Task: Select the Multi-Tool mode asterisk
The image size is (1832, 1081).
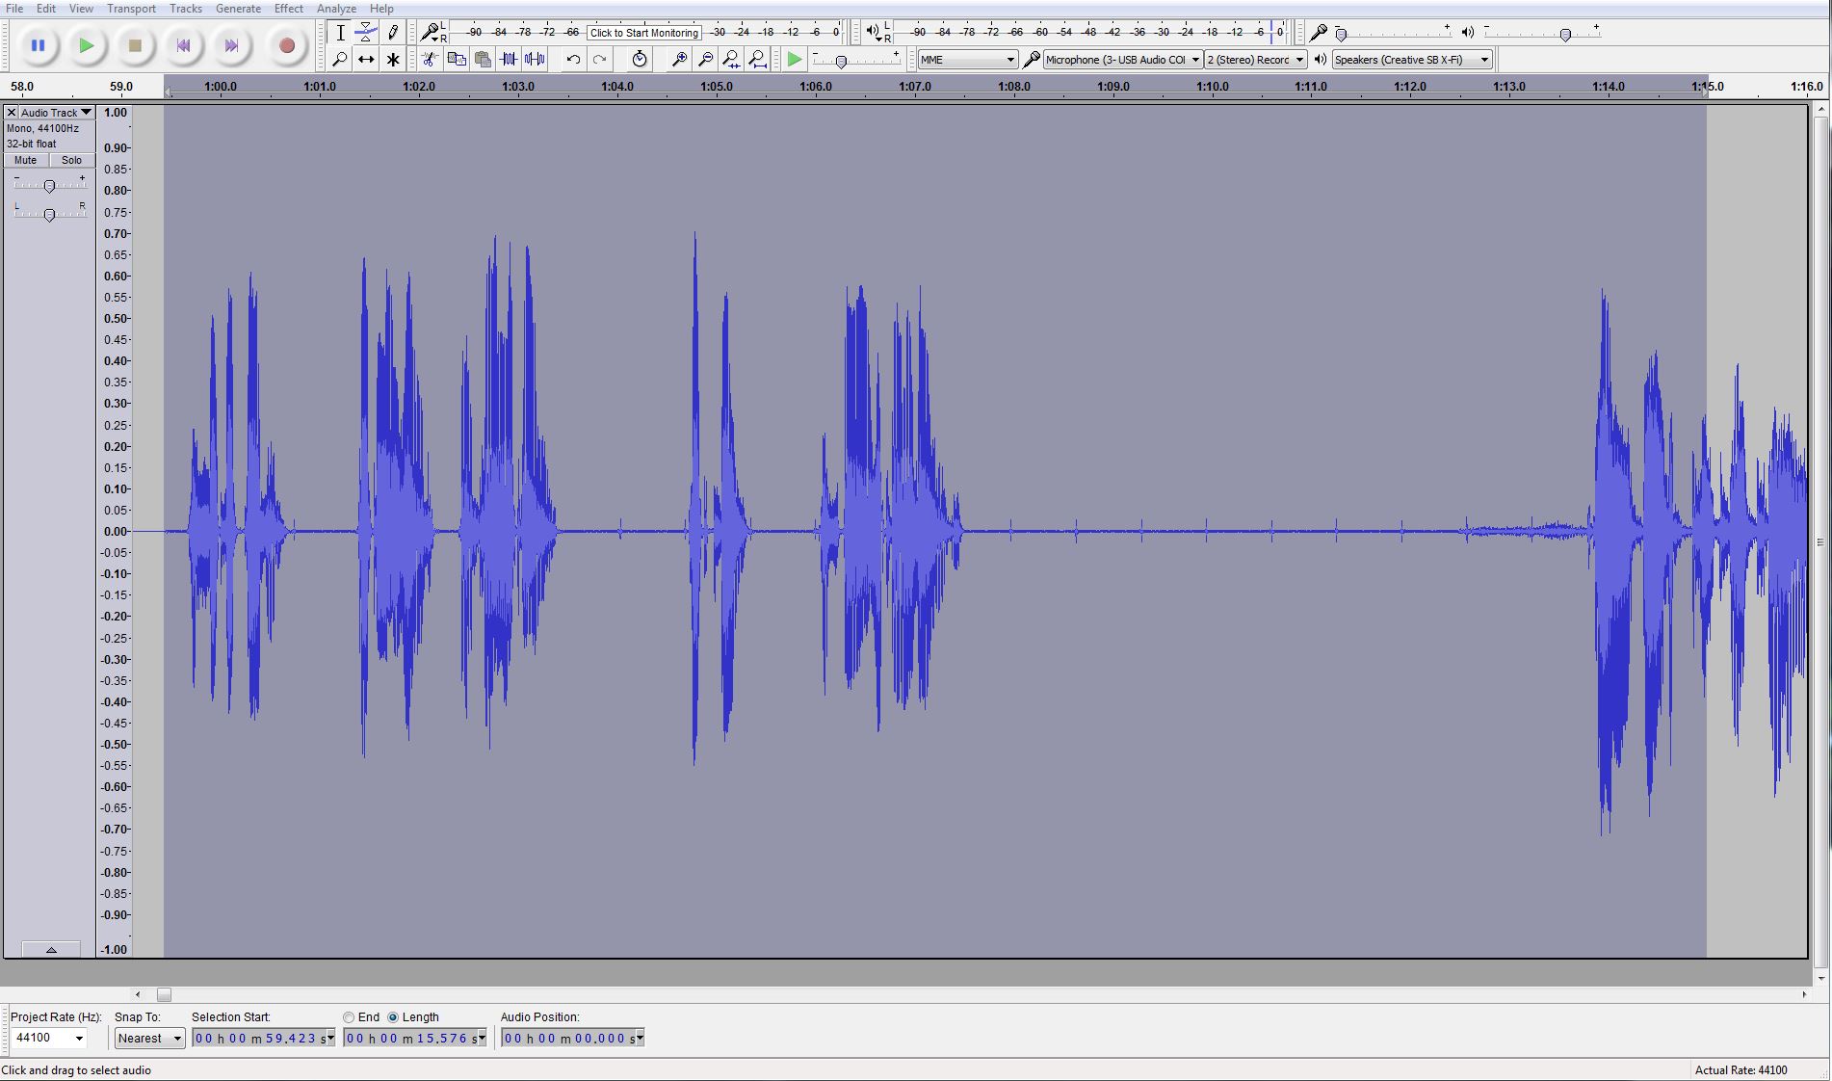Action: [x=392, y=60]
